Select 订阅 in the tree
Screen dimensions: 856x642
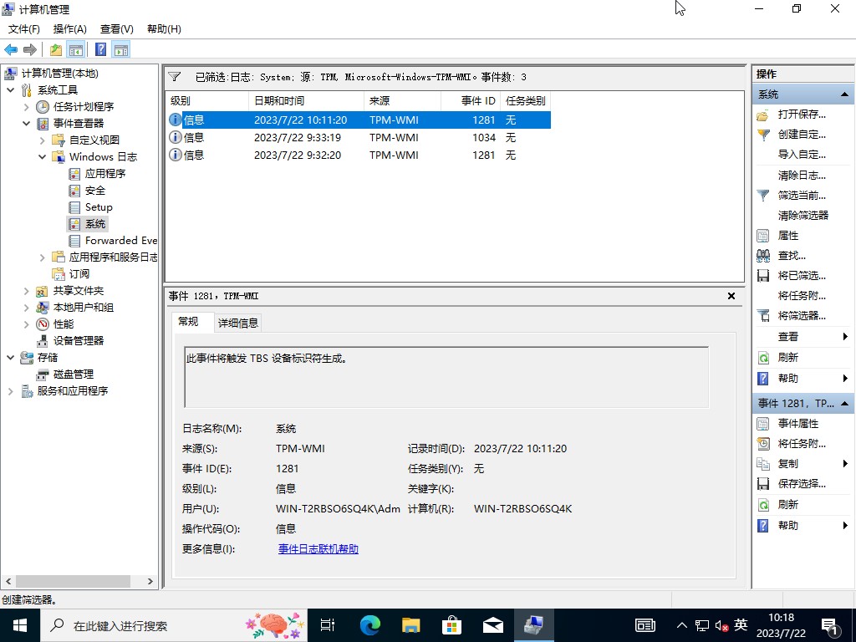[x=79, y=274]
